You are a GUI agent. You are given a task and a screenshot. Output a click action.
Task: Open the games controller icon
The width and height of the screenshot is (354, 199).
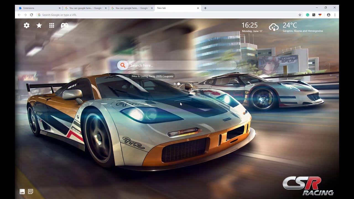[64, 25]
